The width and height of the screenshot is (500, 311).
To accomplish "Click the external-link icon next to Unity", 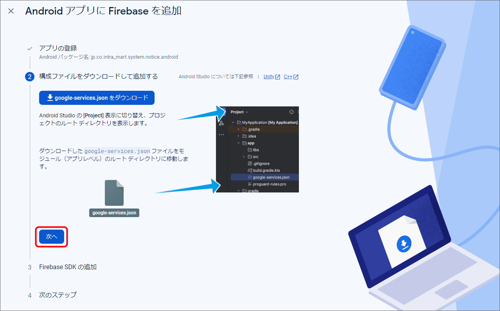I will [x=278, y=77].
